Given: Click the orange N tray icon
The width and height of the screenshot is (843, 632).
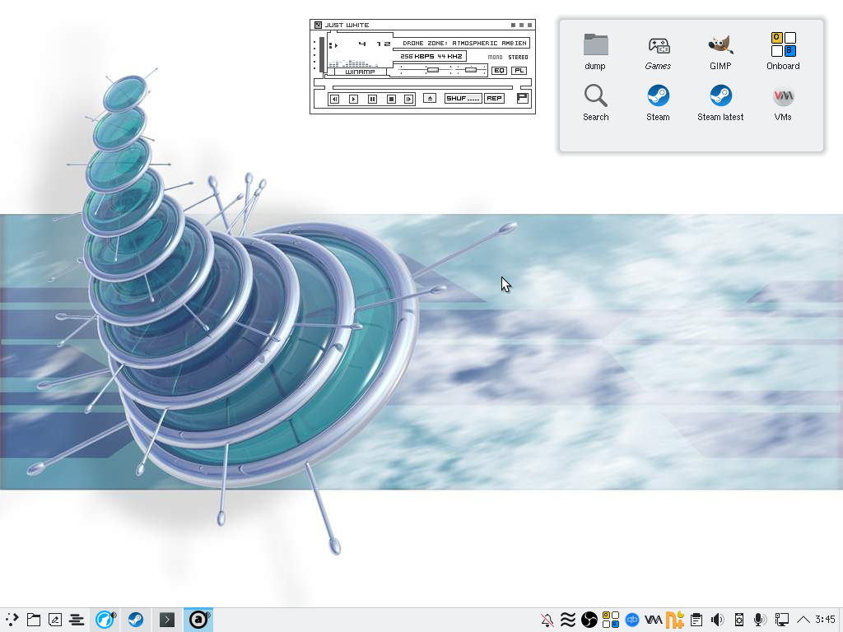Looking at the screenshot, I should click(675, 620).
